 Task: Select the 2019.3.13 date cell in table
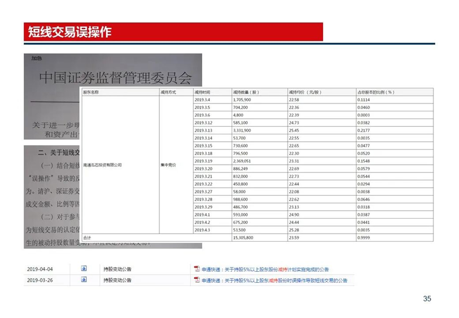pos(203,130)
